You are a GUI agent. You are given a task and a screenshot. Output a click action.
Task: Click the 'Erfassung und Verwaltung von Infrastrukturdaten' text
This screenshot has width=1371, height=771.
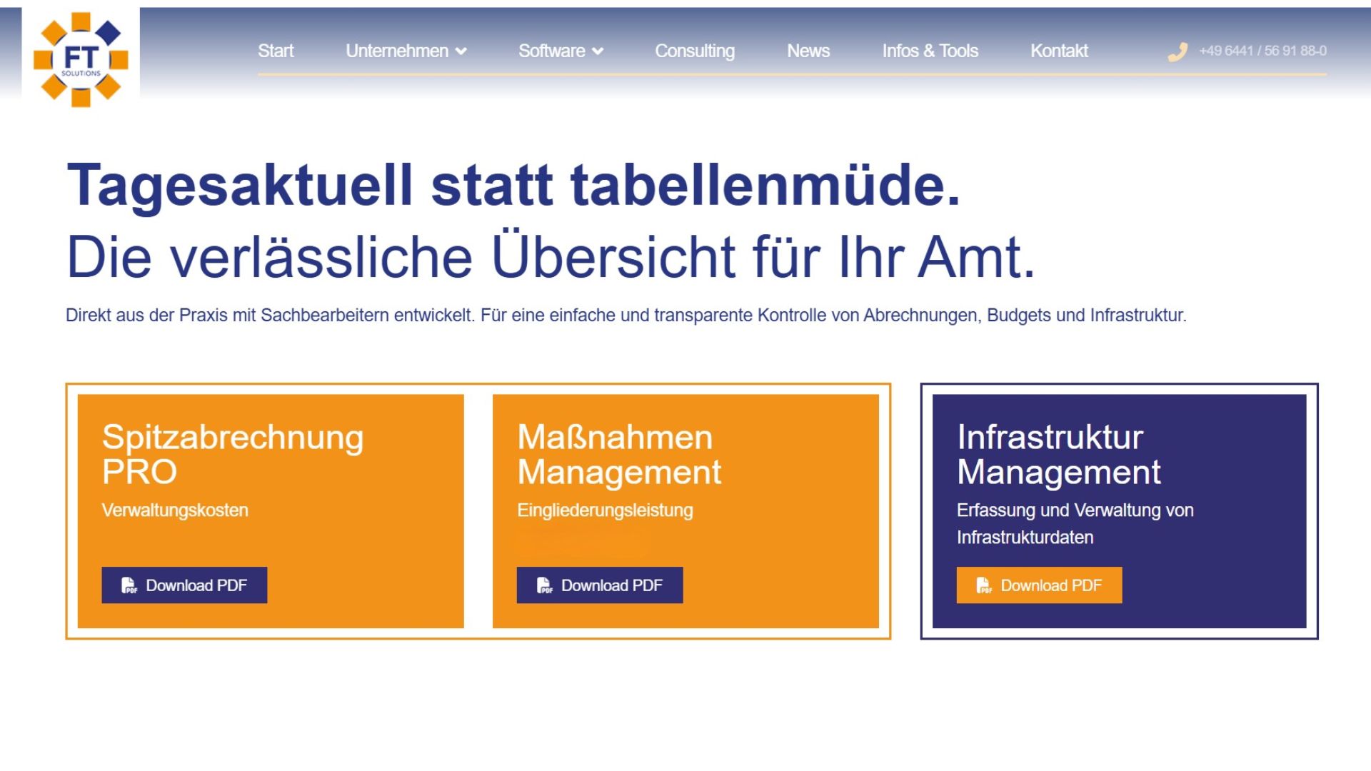pos(1075,524)
